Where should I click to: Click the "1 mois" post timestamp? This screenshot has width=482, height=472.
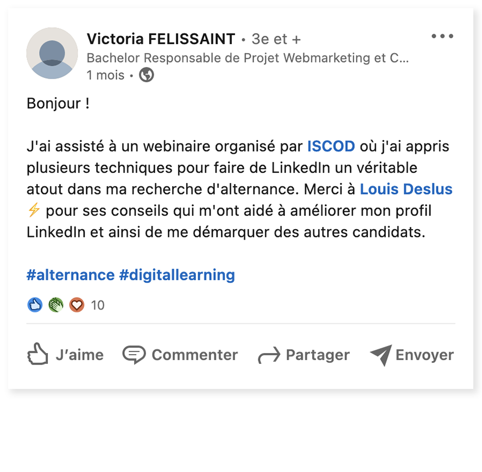[x=105, y=75]
